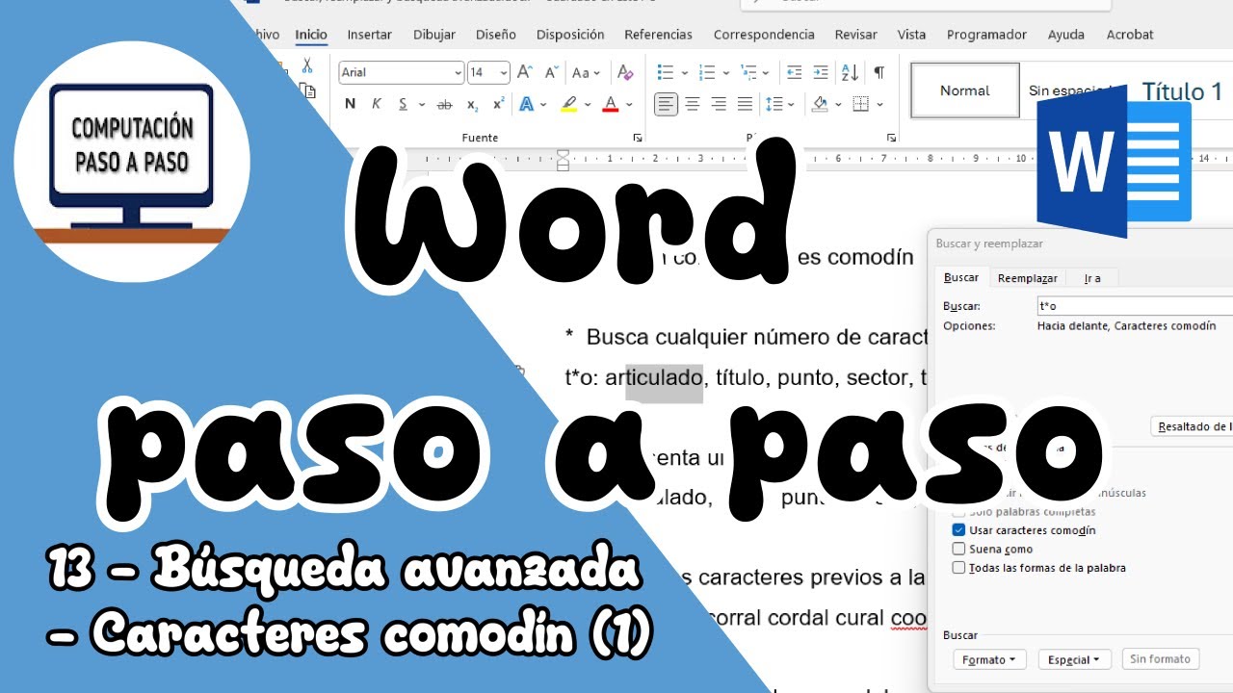The height and width of the screenshot is (693, 1233).
Task: Clear all formatting with the eraser A icon
Action: [x=625, y=72]
